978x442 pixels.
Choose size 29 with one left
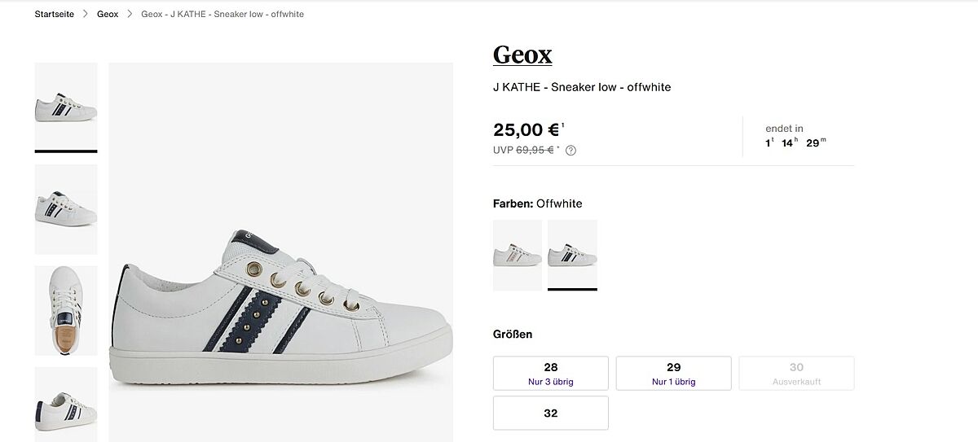(673, 373)
